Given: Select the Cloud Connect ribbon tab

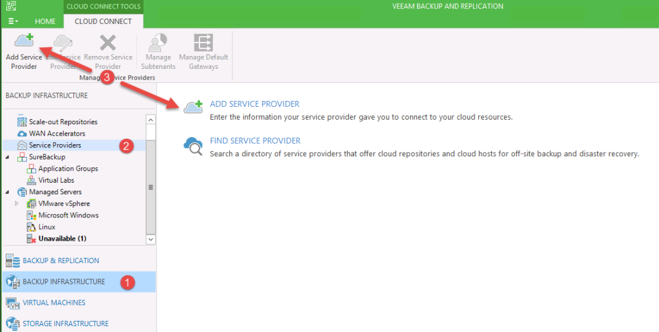Looking at the screenshot, I should coord(103,21).
